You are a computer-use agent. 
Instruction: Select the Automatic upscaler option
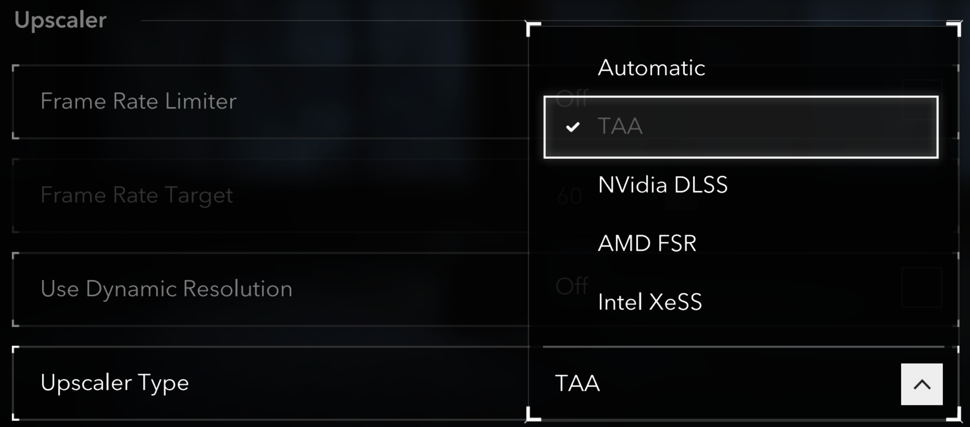tap(652, 68)
